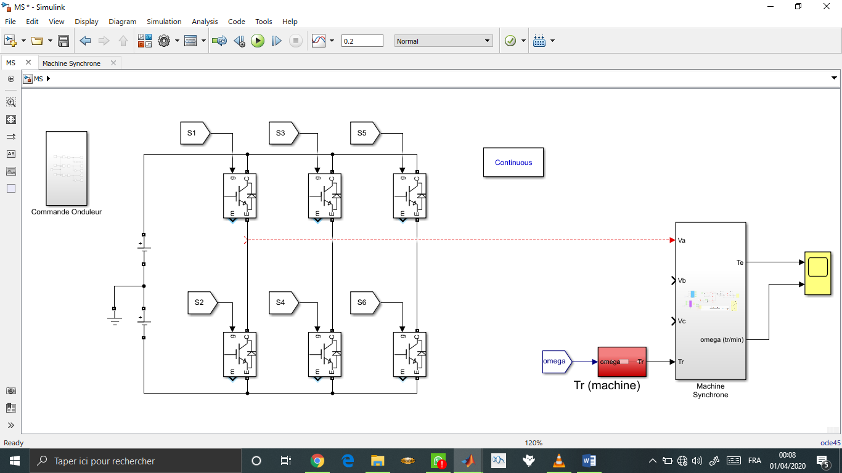The image size is (842, 473).
Task: Select the S1 From tag block
Action: click(x=195, y=133)
